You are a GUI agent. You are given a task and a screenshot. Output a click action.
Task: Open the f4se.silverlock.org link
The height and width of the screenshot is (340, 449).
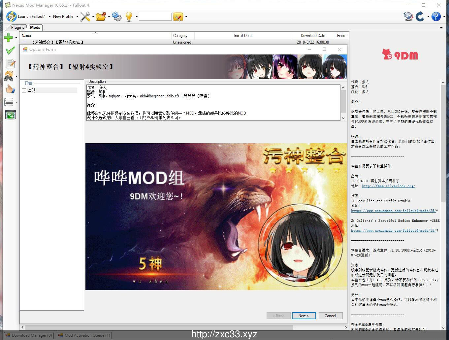[388, 186]
